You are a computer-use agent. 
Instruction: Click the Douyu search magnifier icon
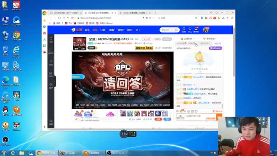tap(176, 30)
